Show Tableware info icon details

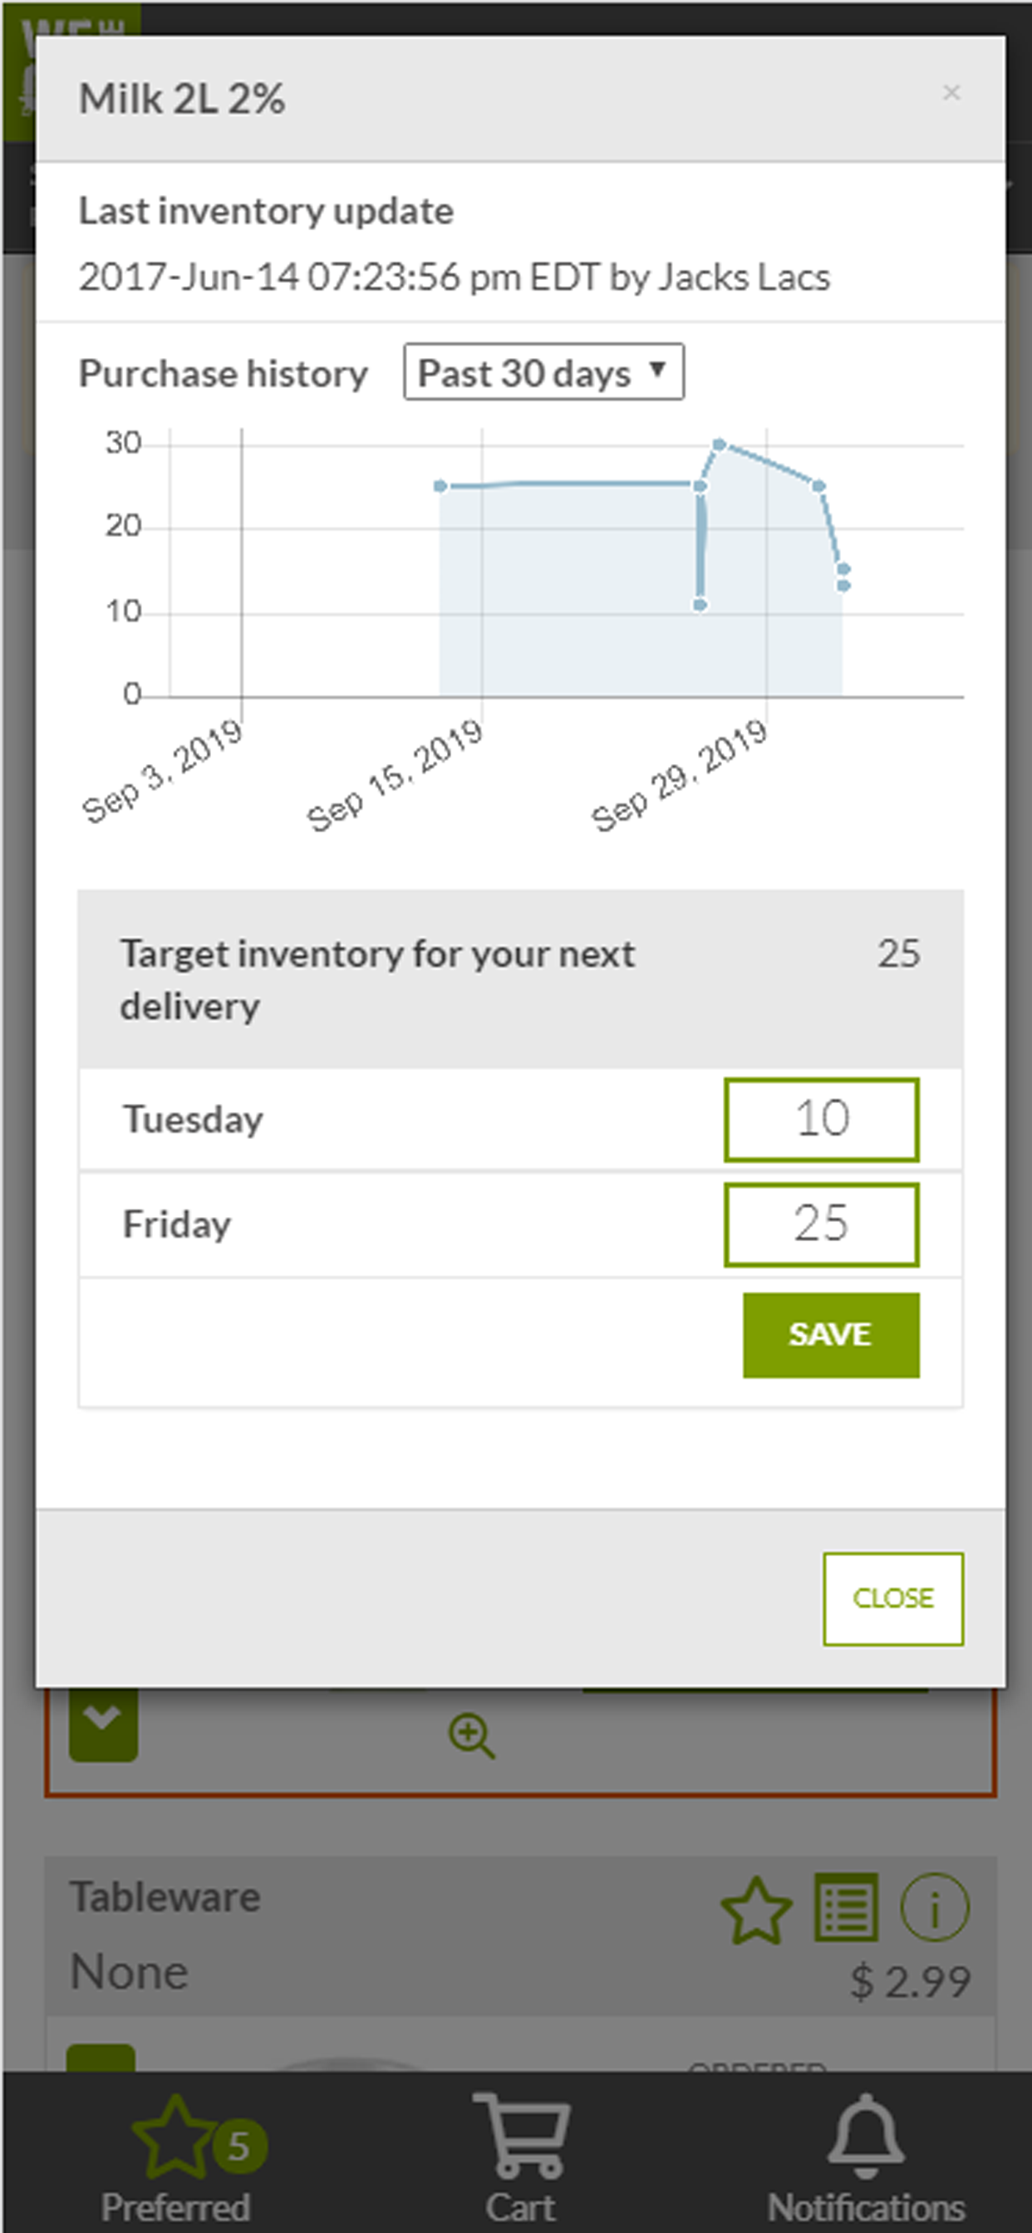(934, 1907)
